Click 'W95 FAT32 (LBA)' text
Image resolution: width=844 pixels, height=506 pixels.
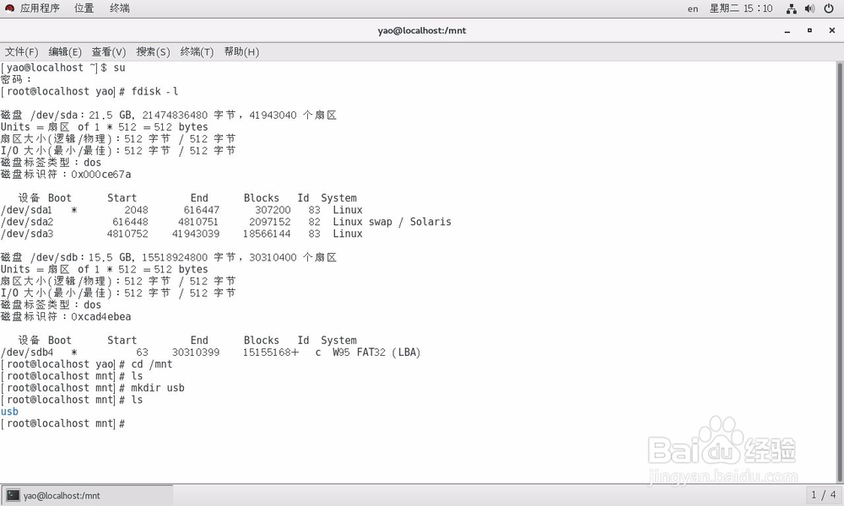point(376,353)
